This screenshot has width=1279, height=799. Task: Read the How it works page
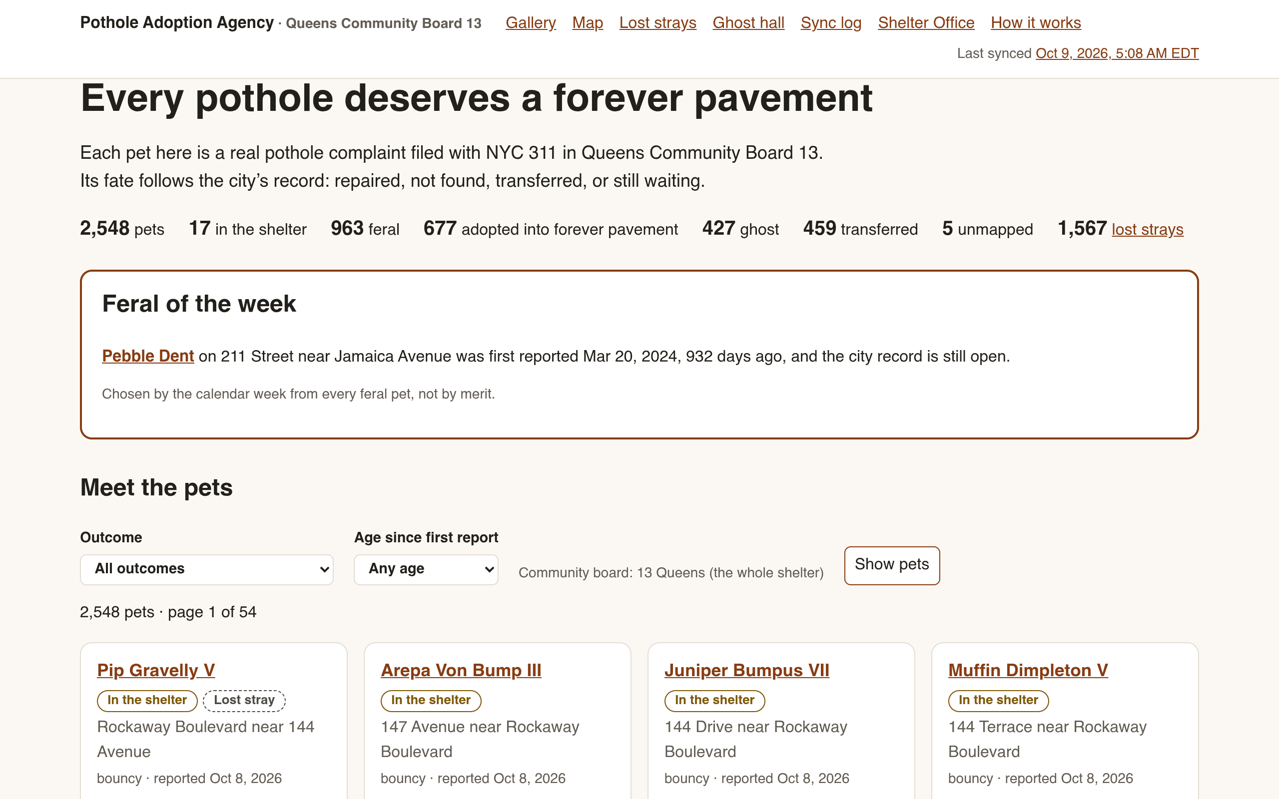click(1036, 23)
